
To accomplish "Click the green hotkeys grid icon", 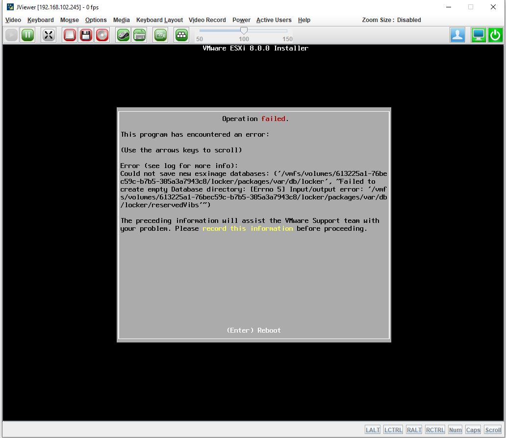I will (181, 35).
